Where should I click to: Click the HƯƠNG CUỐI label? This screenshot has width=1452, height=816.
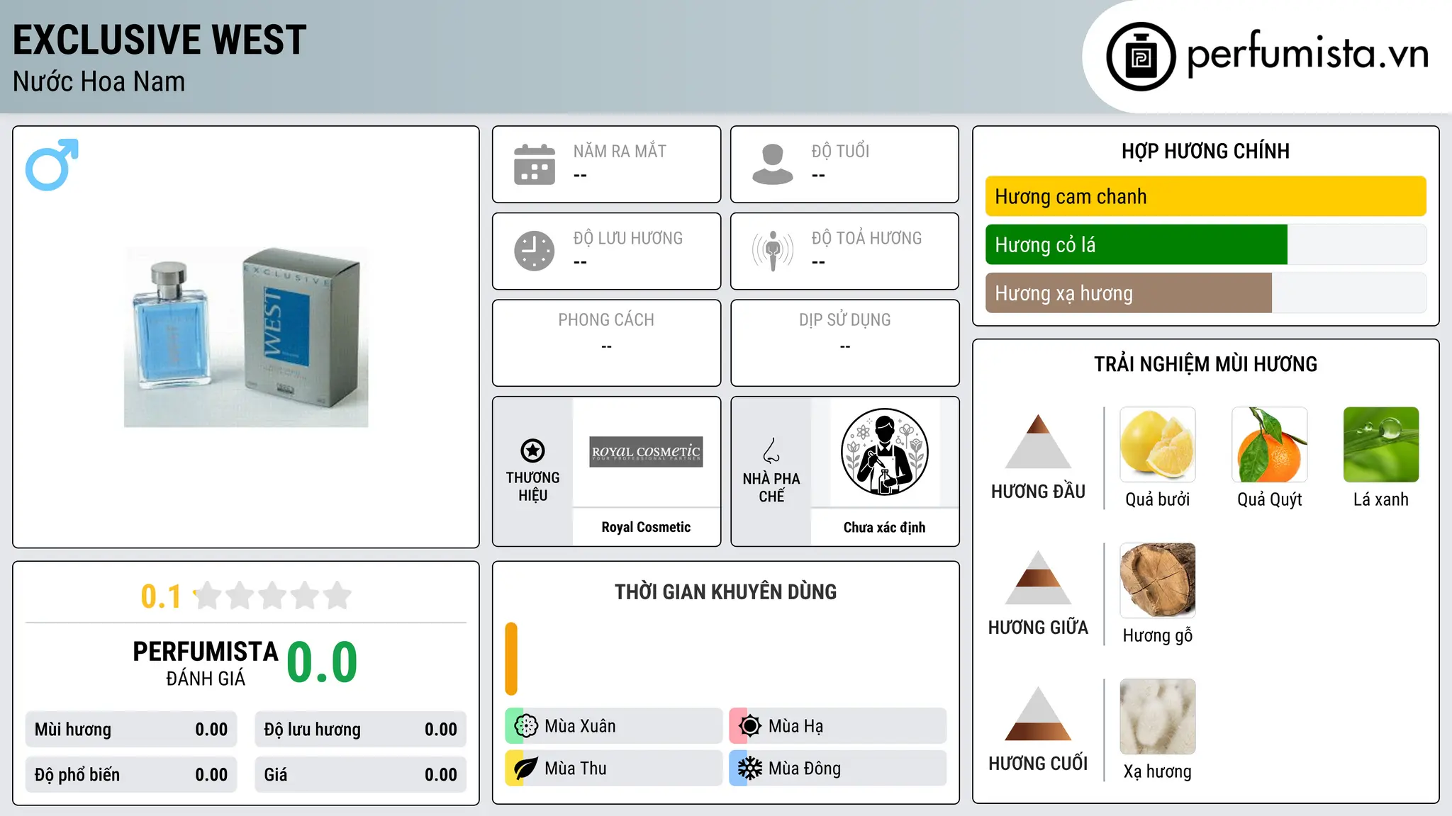tap(1038, 764)
